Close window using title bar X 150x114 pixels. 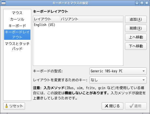(147, 3)
